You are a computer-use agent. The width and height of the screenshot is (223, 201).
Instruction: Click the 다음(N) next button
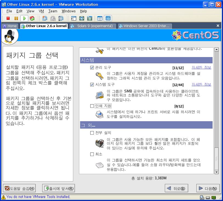(208, 188)
